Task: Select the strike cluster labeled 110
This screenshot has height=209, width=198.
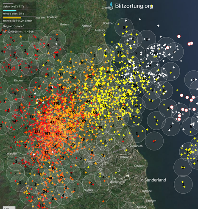Action: [56, 103]
